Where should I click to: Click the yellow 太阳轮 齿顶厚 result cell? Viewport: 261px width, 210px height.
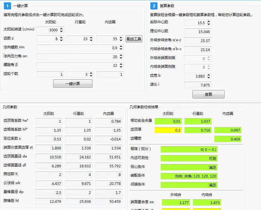(168, 130)
